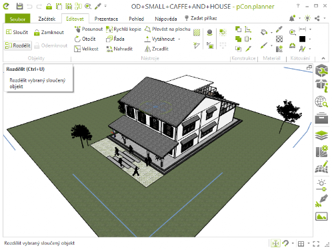332x250 pixels.
Task: Click the Sloučit group tool
Action: 17,32
